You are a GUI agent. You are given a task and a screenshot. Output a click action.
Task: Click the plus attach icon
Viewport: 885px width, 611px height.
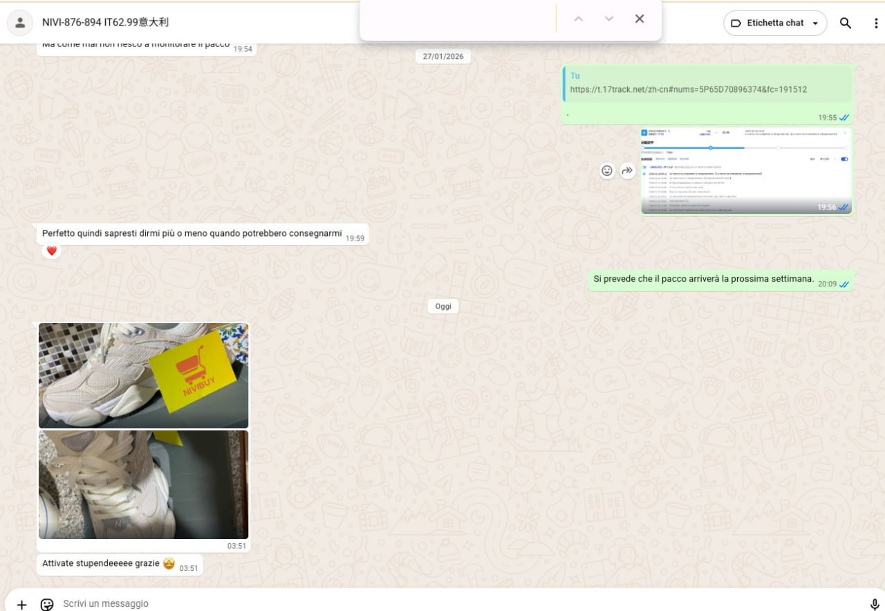pos(21,604)
